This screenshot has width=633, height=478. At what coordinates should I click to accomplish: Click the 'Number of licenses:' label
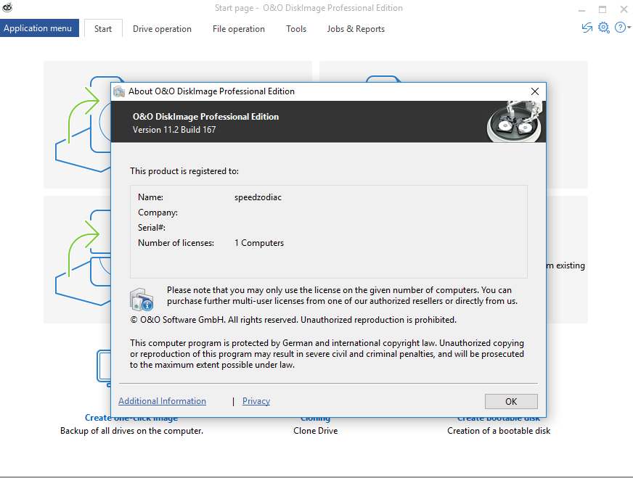[x=176, y=243]
